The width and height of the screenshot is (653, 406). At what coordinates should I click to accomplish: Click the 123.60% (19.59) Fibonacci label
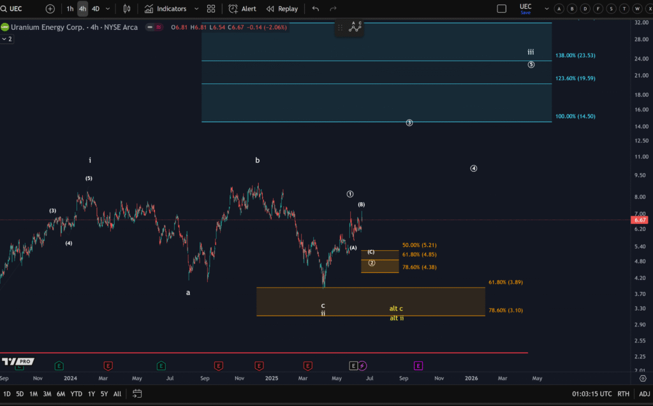pos(575,78)
